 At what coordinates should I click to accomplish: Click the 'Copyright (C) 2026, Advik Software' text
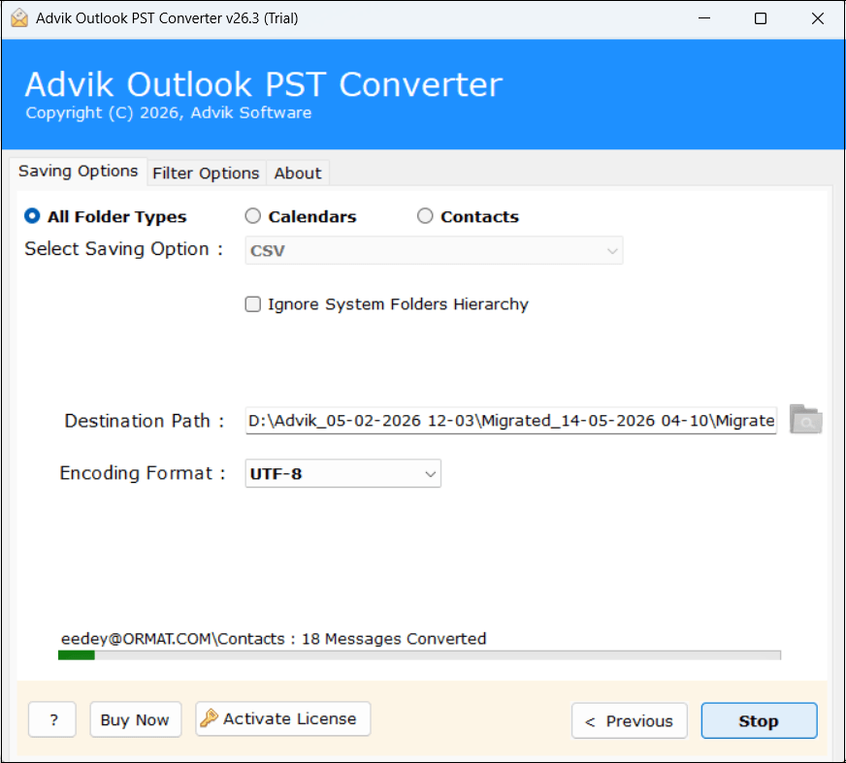pyautogui.click(x=169, y=112)
